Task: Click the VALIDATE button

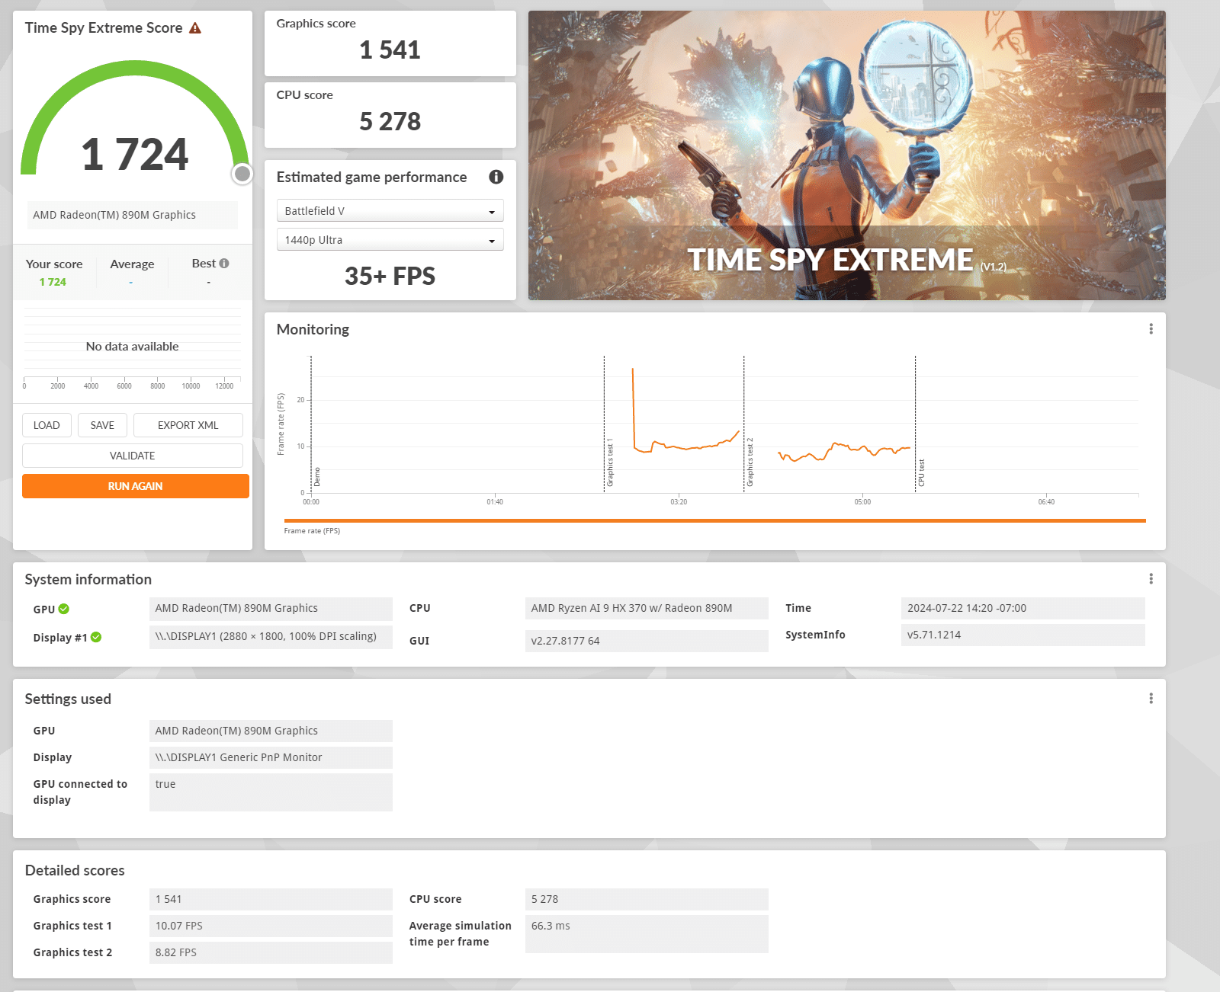Action: tap(133, 456)
